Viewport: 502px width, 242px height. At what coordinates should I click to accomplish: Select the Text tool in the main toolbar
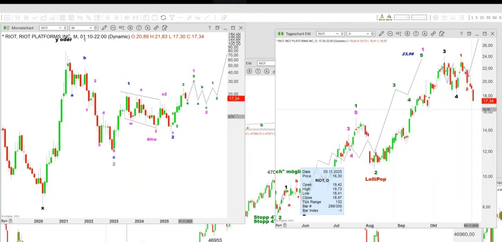[x=172, y=18]
